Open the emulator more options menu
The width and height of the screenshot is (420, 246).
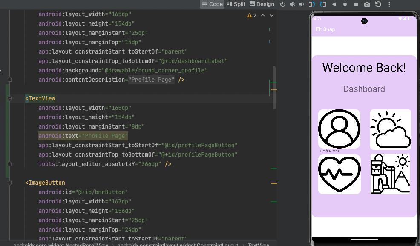tap(389, 4)
